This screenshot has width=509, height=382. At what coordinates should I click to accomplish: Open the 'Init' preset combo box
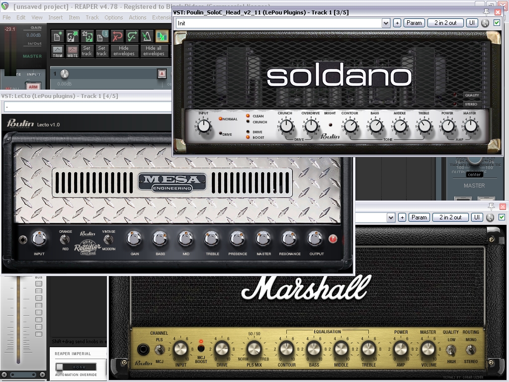coord(283,23)
